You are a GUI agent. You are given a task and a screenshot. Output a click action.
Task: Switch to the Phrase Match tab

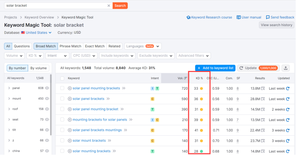(x=70, y=46)
